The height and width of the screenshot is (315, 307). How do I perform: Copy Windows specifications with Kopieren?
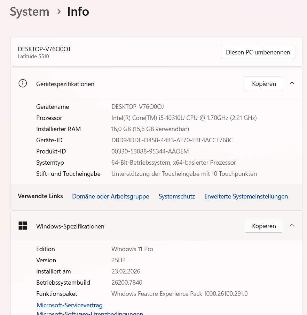[x=263, y=226]
